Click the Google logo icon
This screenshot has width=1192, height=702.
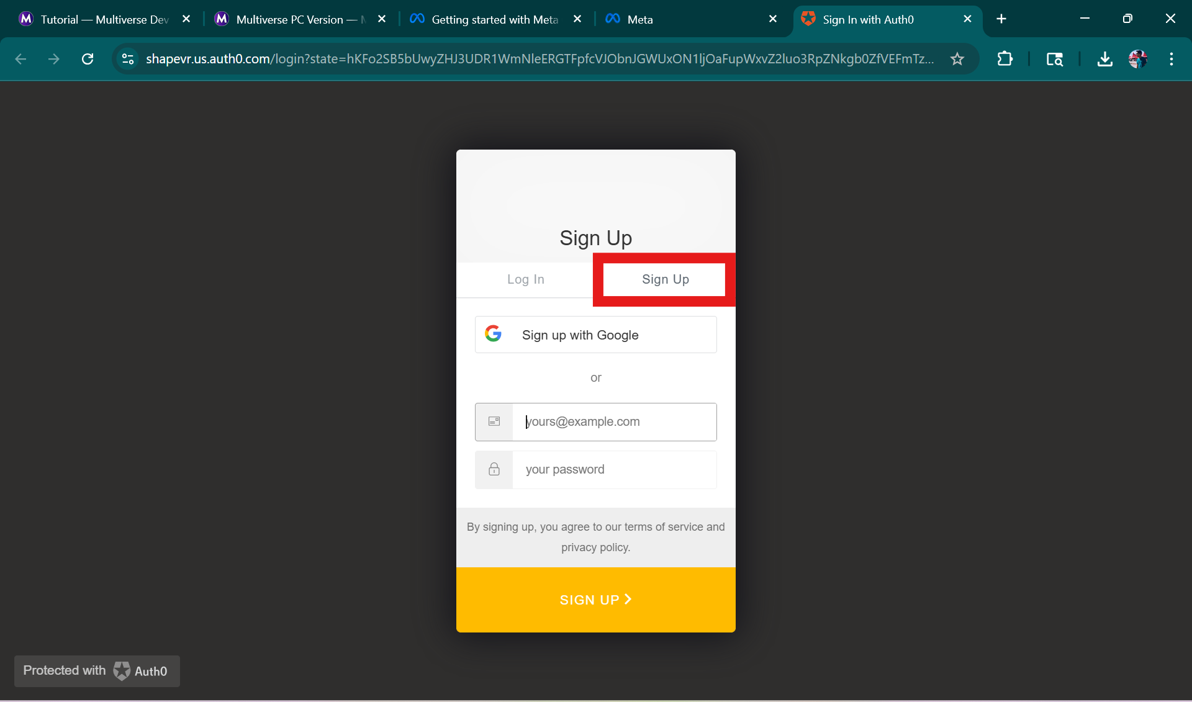click(x=494, y=334)
